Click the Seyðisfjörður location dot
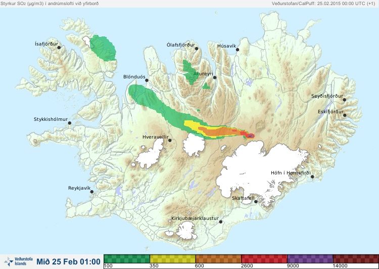 (345, 100)
